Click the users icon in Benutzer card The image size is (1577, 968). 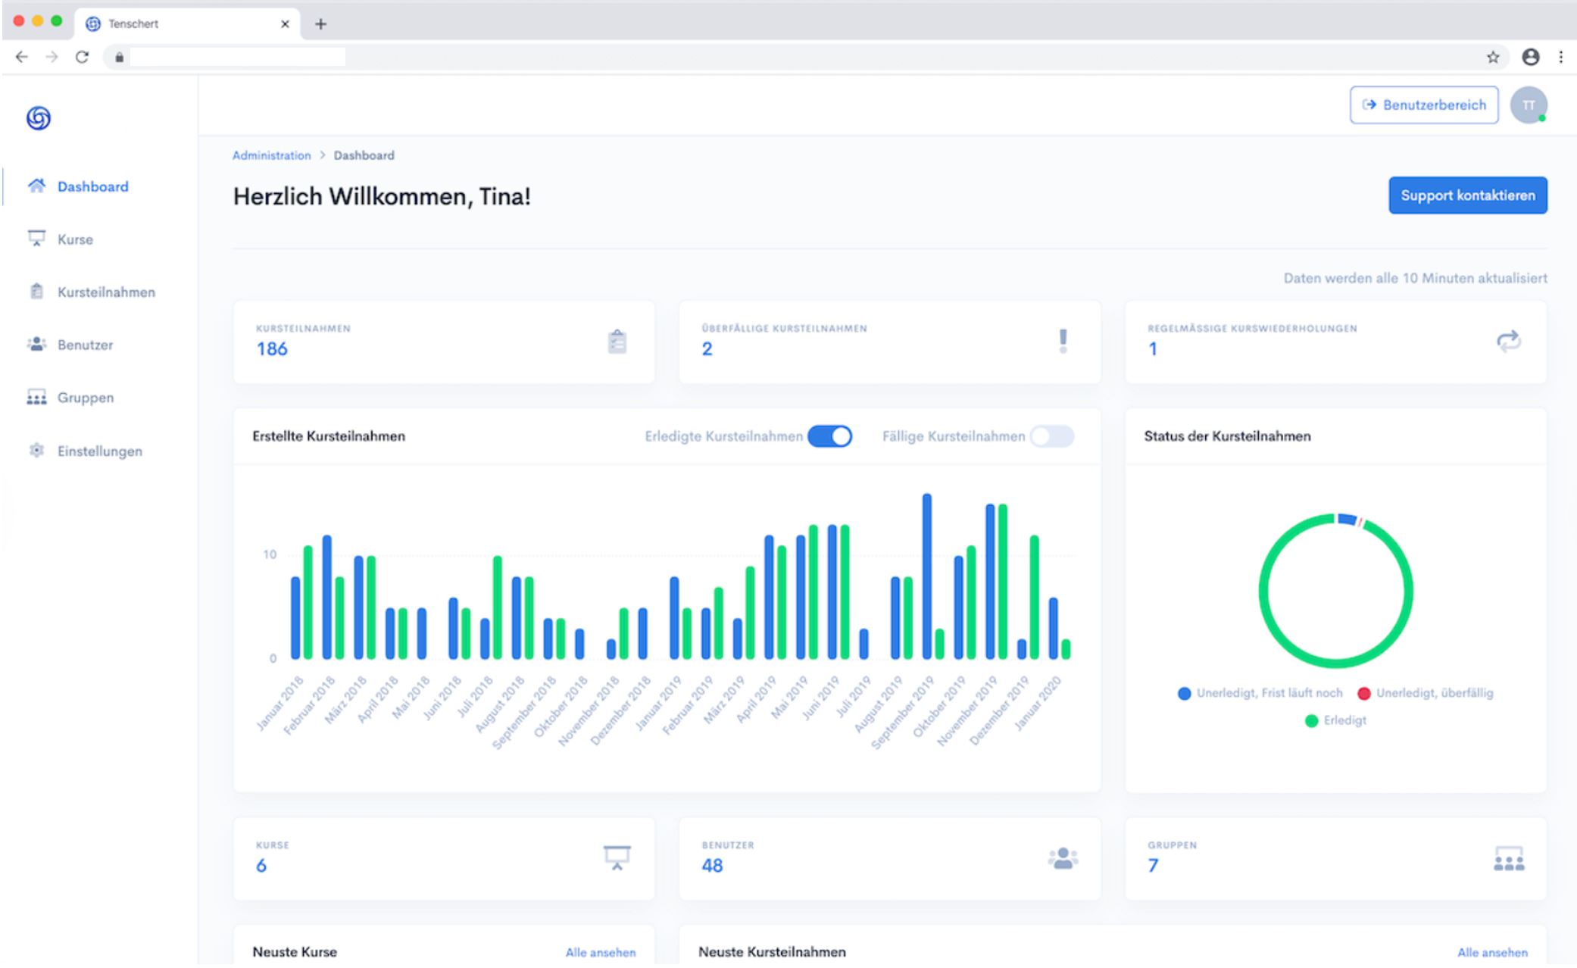(1063, 858)
